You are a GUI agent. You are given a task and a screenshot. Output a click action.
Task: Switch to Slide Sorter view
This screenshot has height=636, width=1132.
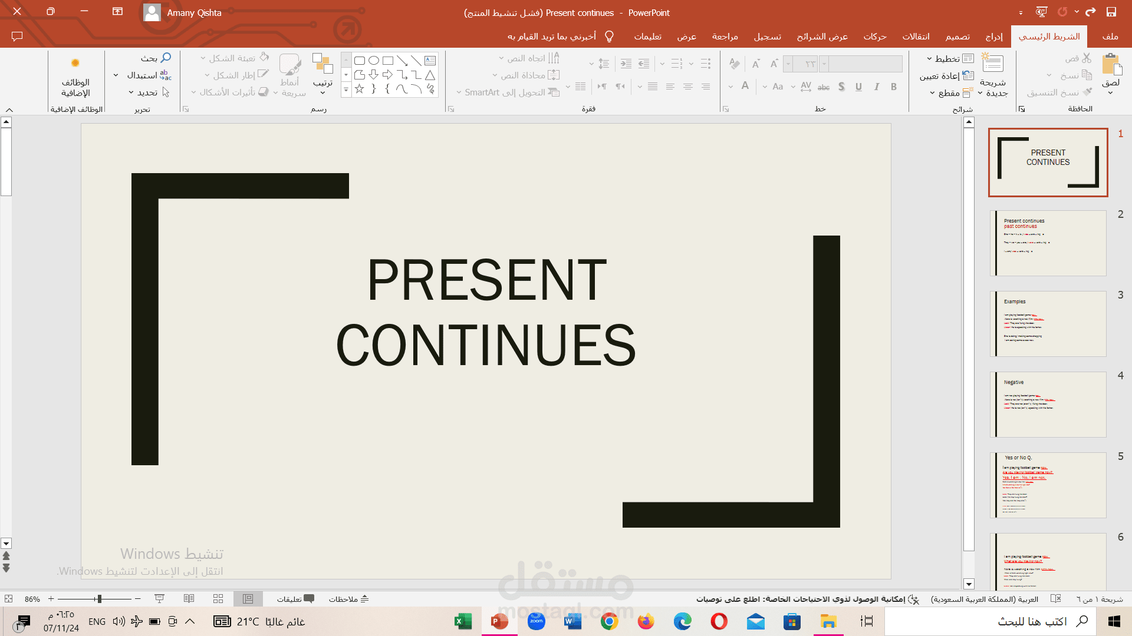coord(218,599)
